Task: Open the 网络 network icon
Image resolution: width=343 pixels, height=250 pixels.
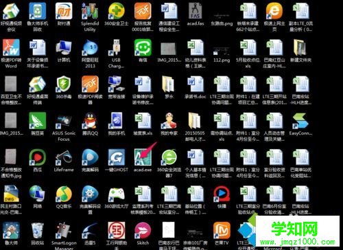Action: [x=37, y=194]
